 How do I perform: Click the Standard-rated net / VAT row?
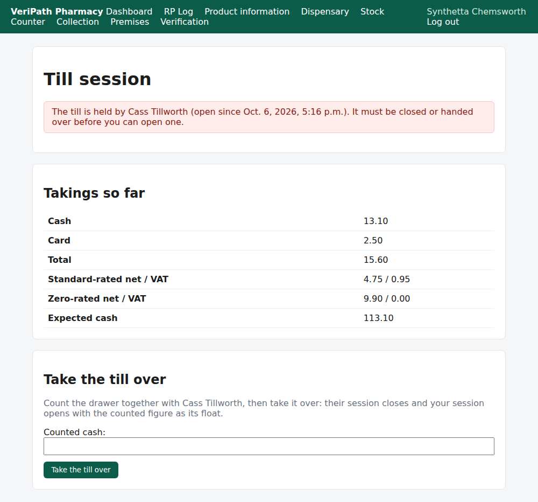coord(269,280)
